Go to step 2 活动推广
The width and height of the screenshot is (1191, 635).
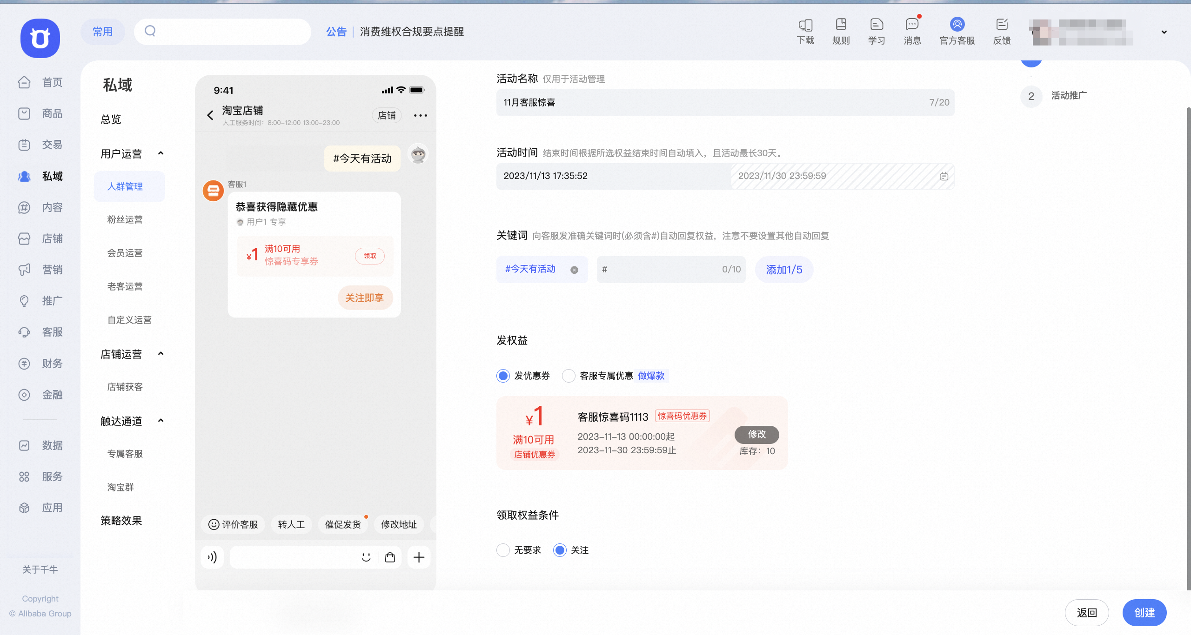click(1054, 96)
